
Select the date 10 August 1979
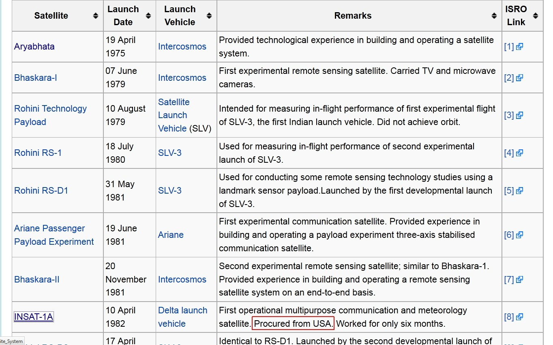[x=126, y=115]
